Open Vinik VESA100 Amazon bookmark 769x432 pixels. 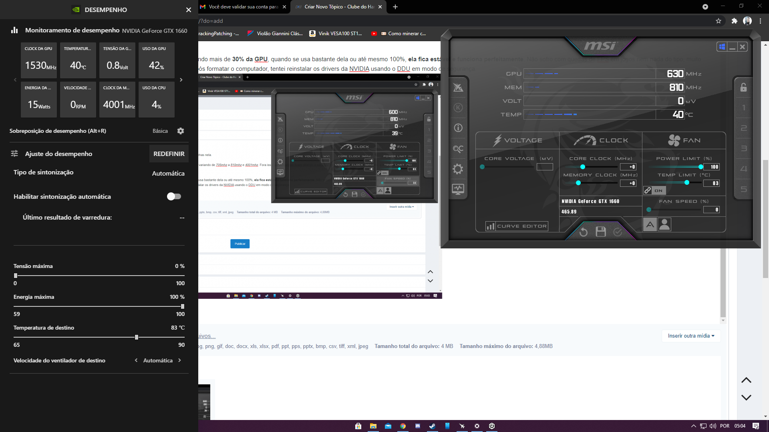pyautogui.click(x=336, y=34)
